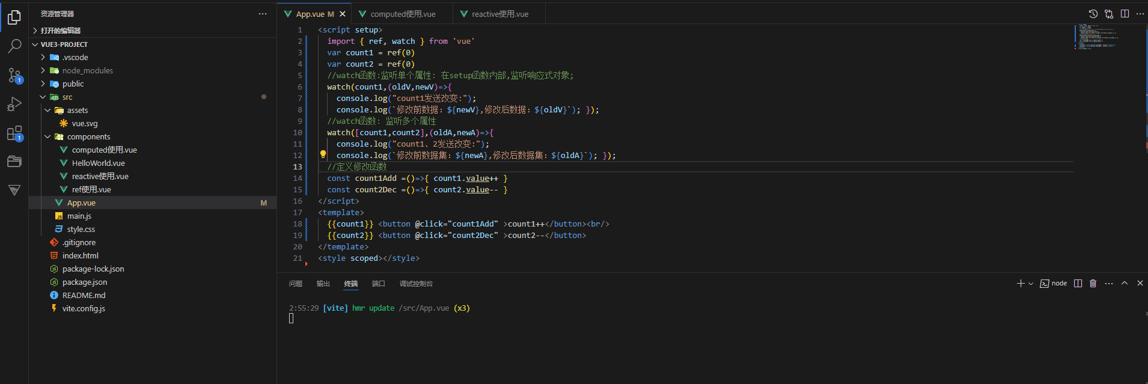The width and height of the screenshot is (1148, 384).
Task: Open package.json in the file tree
Action: click(x=153, y=282)
